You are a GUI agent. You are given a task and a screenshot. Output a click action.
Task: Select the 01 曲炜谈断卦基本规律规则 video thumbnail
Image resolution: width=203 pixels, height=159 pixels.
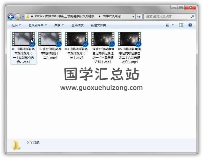pos(23,39)
